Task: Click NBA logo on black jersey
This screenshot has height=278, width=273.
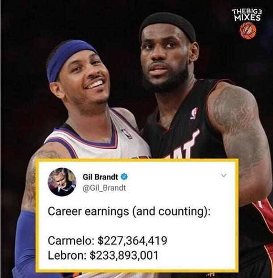Action: [194, 113]
